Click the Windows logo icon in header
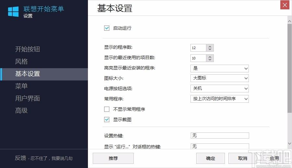 [13, 12]
